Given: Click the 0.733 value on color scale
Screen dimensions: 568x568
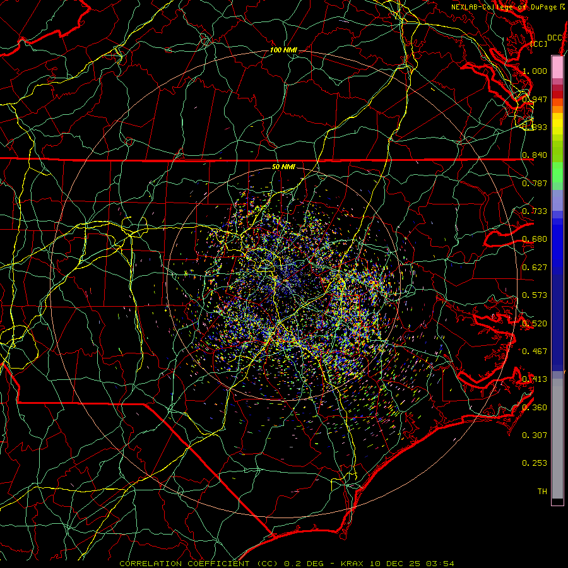Looking at the screenshot, I should 535,211.
